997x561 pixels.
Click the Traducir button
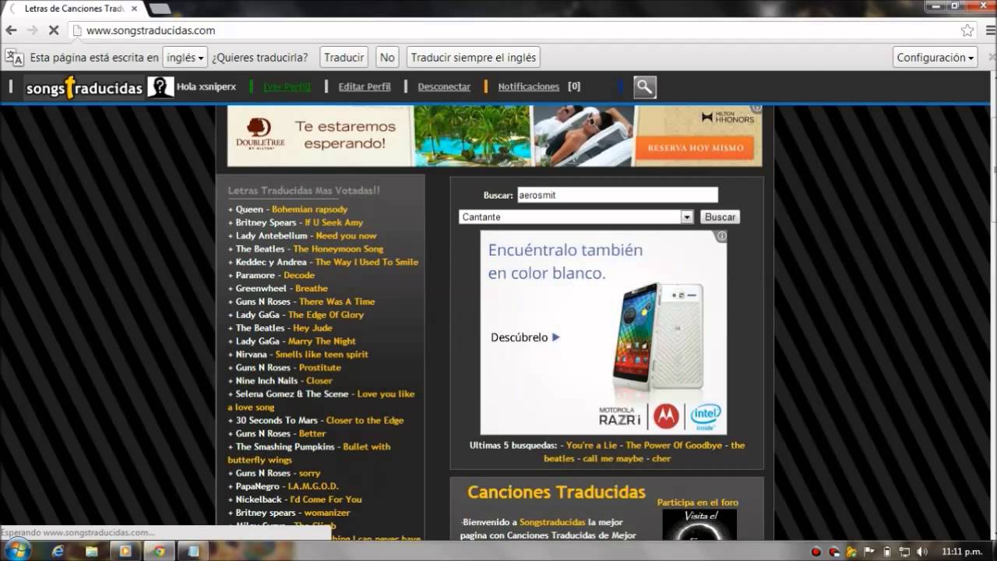pyautogui.click(x=343, y=58)
